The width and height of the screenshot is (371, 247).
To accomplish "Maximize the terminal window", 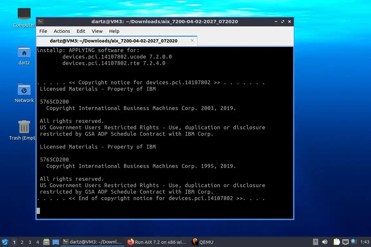I will point(282,22).
